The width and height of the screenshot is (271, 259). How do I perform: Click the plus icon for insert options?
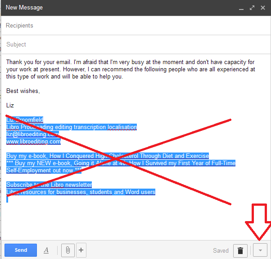click(81, 250)
